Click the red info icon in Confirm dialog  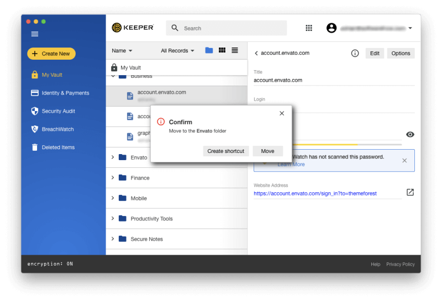(161, 122)
